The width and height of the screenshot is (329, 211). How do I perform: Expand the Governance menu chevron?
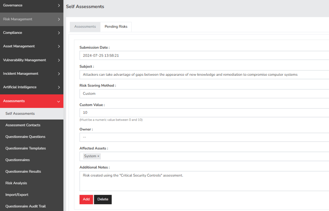(x=59, y=5)
